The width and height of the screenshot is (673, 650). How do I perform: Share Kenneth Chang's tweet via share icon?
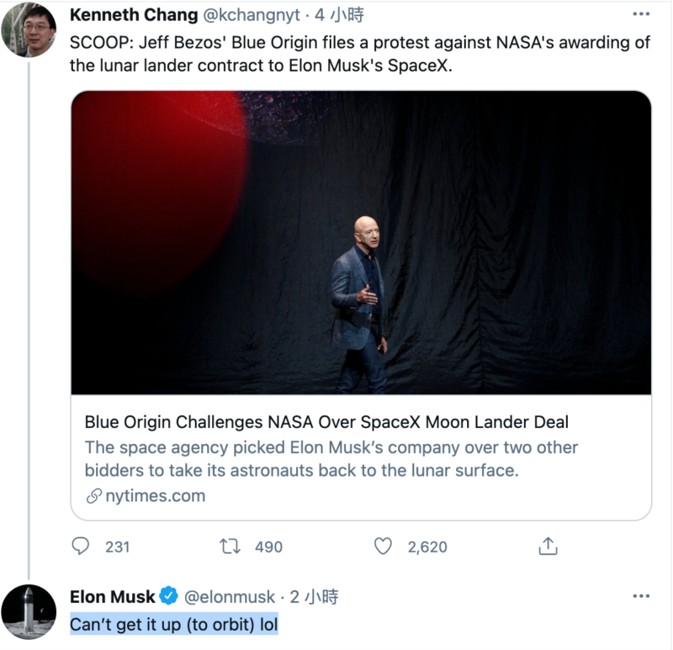click(548, 547)
